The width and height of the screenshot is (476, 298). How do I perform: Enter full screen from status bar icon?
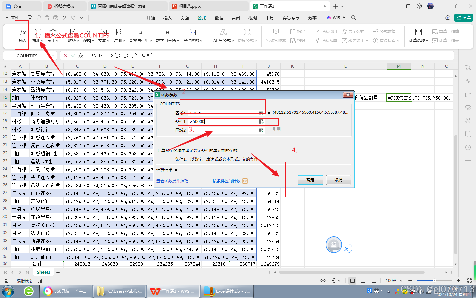tap(469, 281)
